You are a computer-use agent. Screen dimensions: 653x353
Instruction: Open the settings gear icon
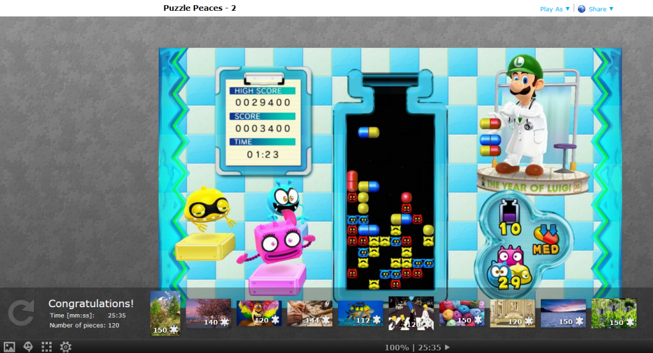66,347
